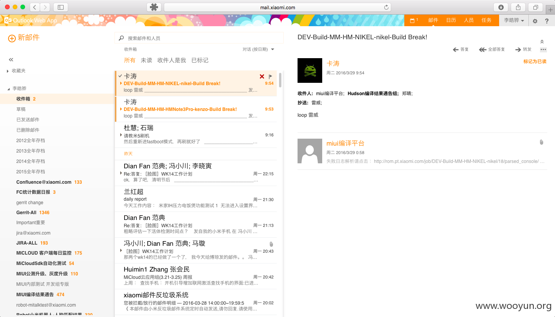Open a new Safari tab
The width and height of the screenshot is (555, 317).
pos(550,10)
